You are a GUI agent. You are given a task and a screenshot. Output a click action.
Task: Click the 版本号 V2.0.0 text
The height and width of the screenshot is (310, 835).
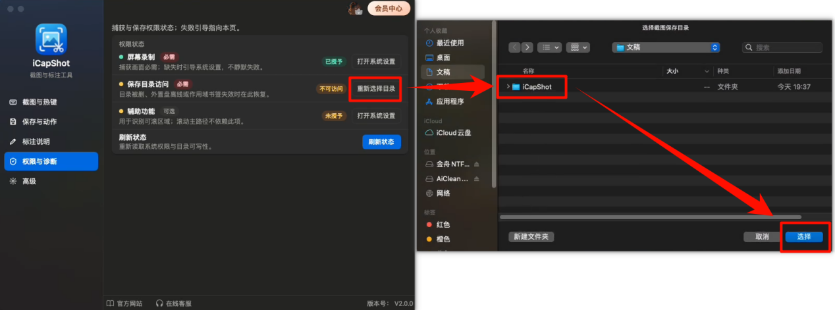click(x=389, y=303)
